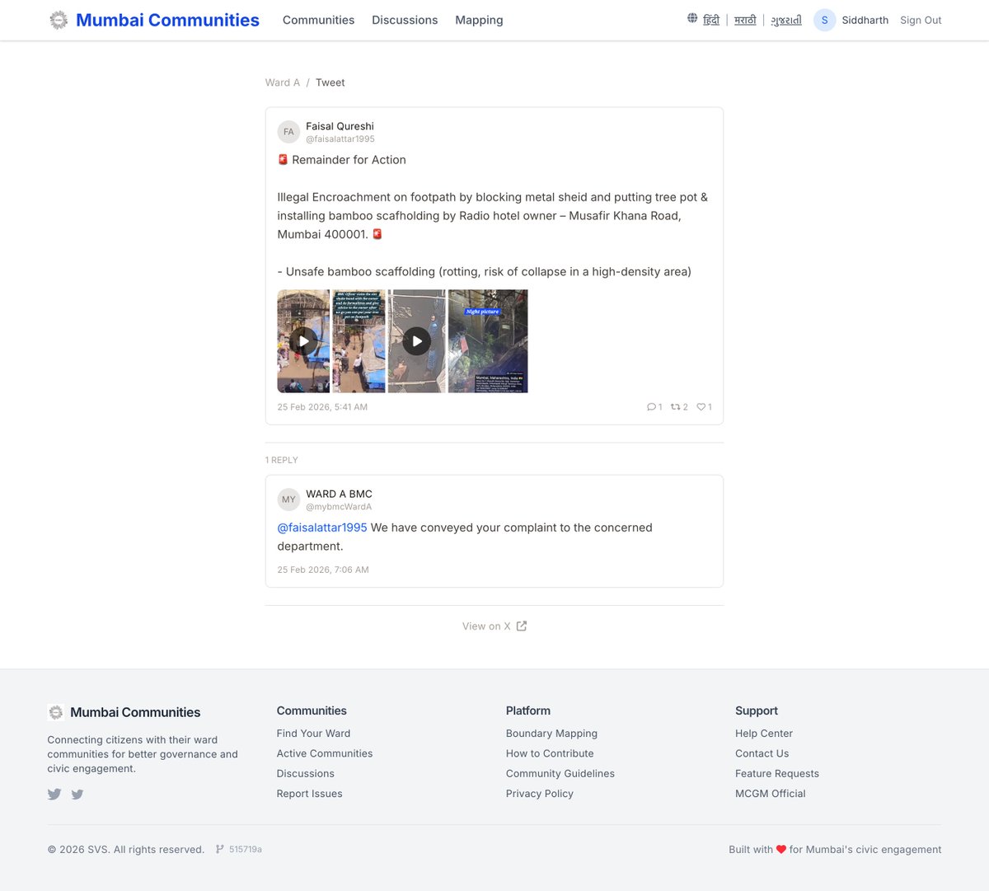Click the Mumbai Communities emblem logo in header
989x891 pixels.
(59, 20)
